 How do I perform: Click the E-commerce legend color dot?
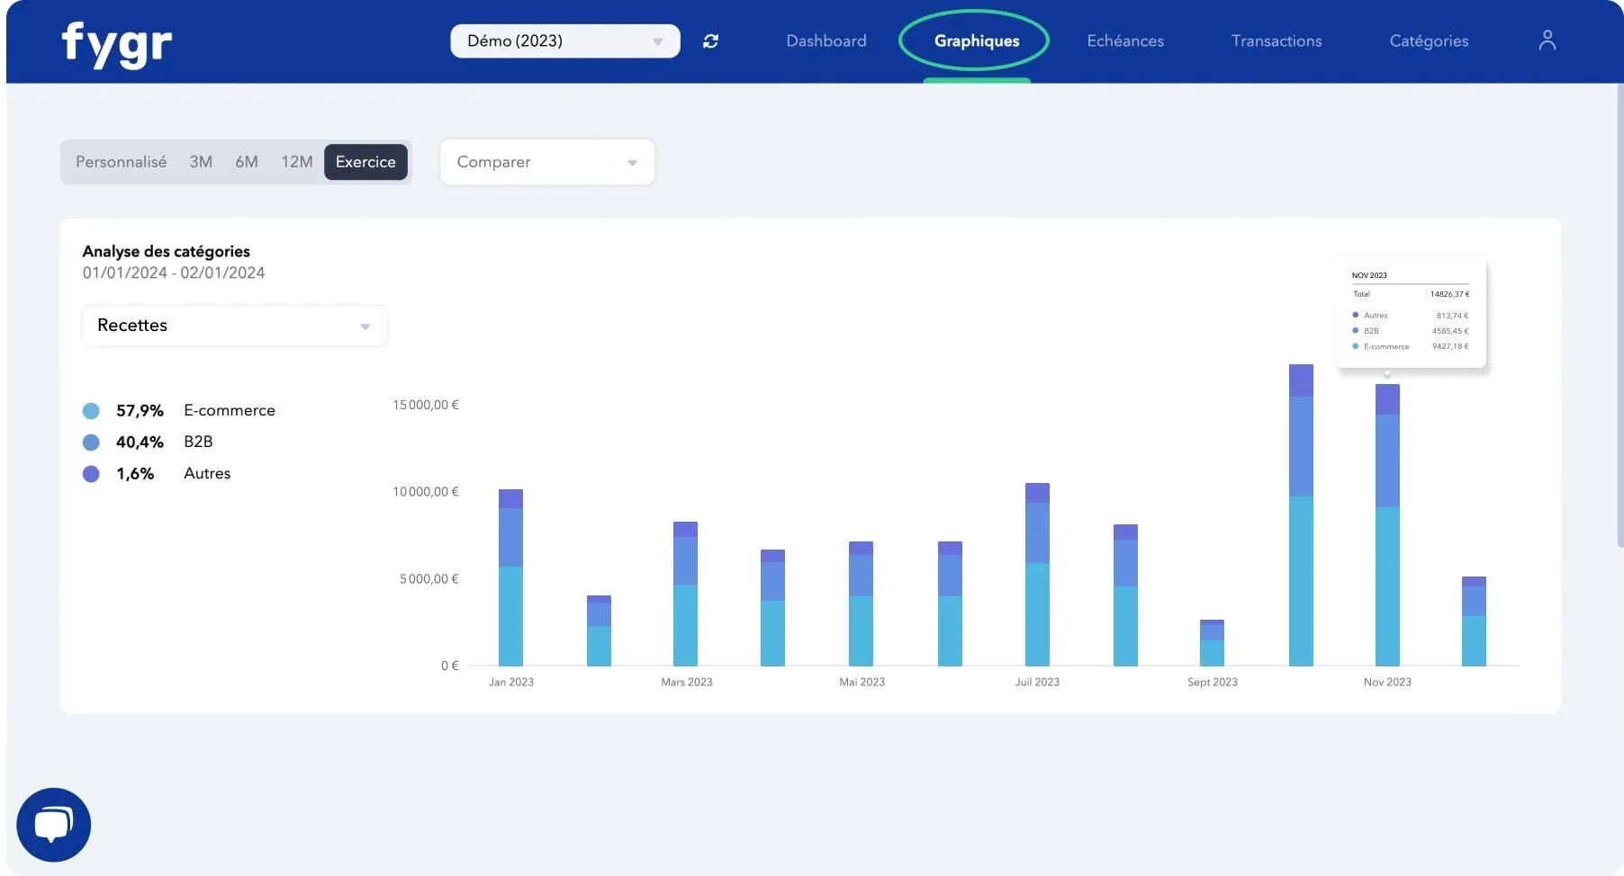click(x=91, y=411)
